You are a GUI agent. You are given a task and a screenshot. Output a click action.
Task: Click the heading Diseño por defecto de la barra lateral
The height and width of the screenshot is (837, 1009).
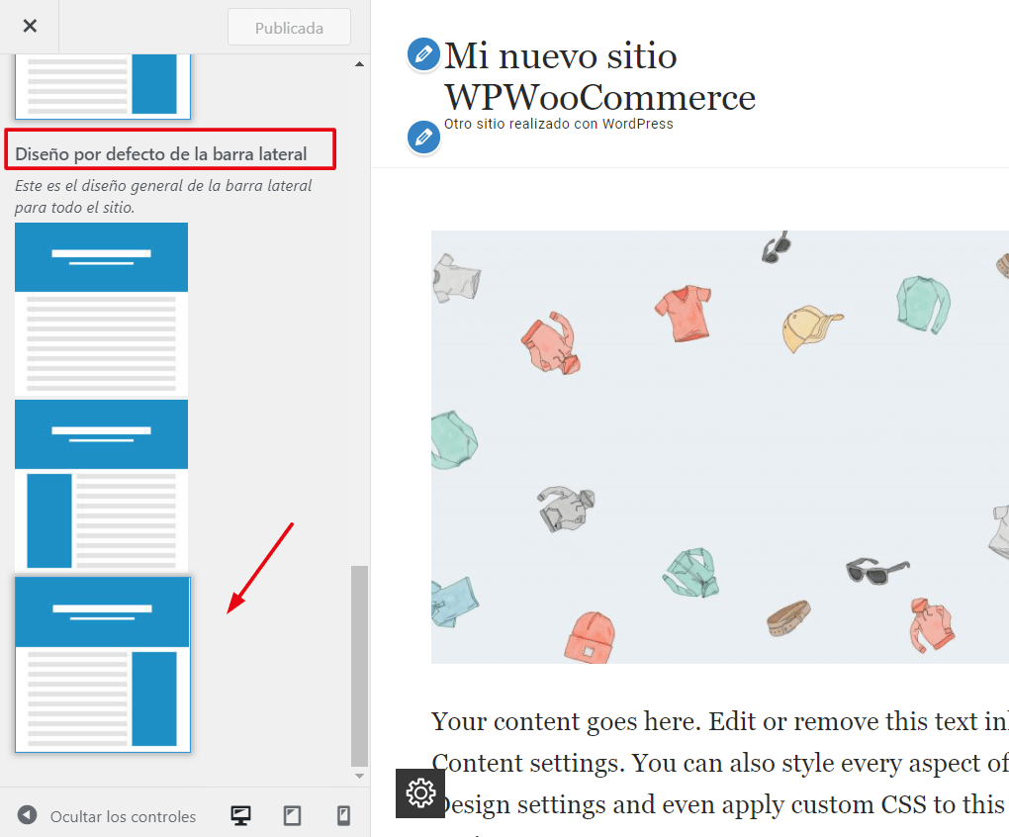[161, 153]
